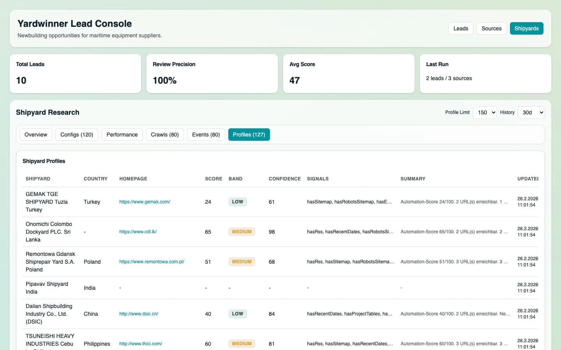This screenshot has height=350, width=561.
Task: Visit the cdl.lk homepage link
Action: 138,232
